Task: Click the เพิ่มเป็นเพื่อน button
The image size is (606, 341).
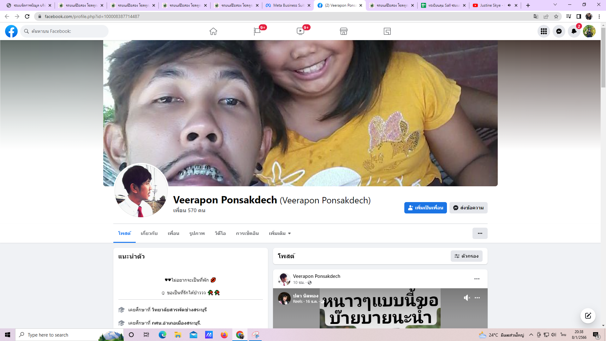Action: point(425,208)
